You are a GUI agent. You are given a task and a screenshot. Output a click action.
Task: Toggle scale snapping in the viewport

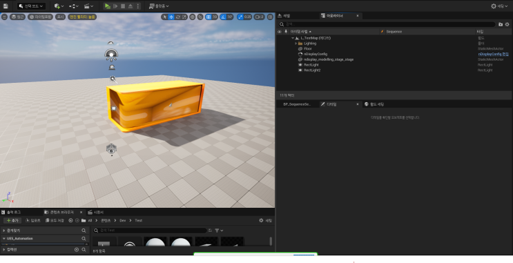tap(240, 17)
